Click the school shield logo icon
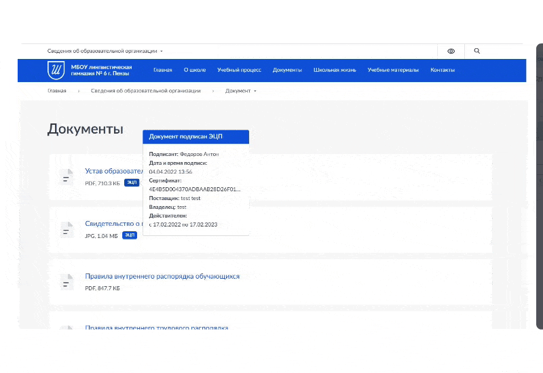The height and width of the screenshot is (373, 543). click(56, 71)
